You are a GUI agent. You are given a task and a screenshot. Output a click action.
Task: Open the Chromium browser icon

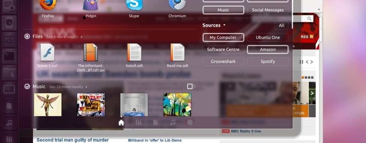tap(177, 5)
